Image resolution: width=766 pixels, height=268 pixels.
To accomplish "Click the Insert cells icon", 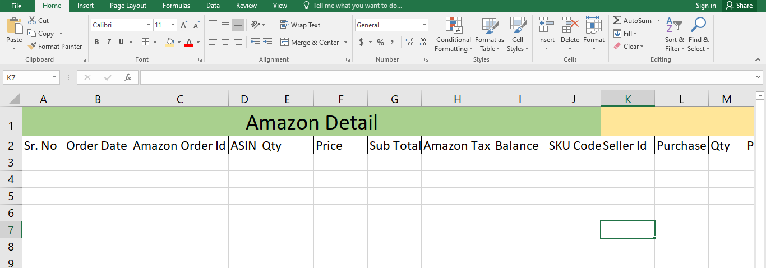I will 546,25.
